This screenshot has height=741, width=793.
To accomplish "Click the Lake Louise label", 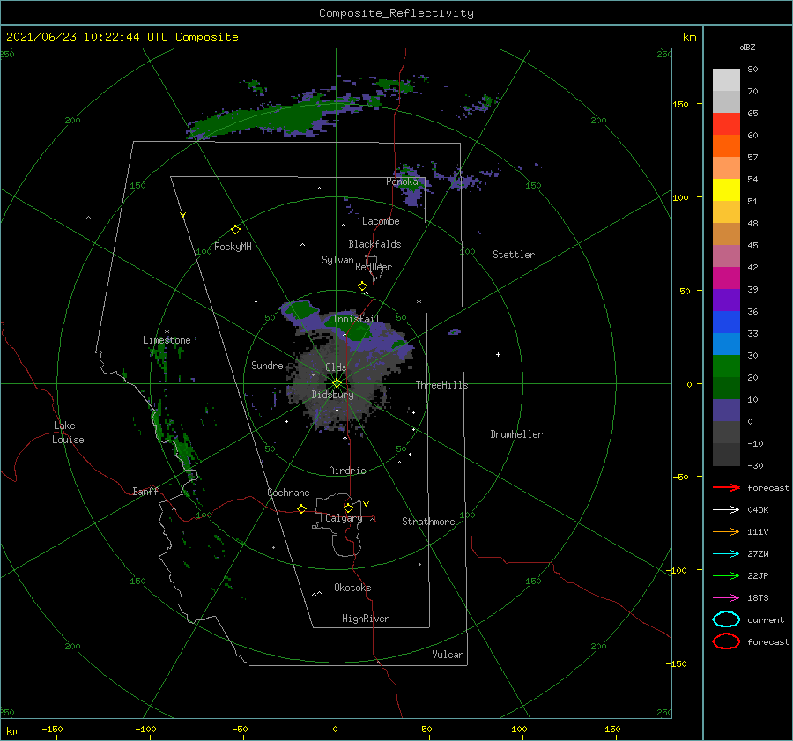I will point(68,433).
